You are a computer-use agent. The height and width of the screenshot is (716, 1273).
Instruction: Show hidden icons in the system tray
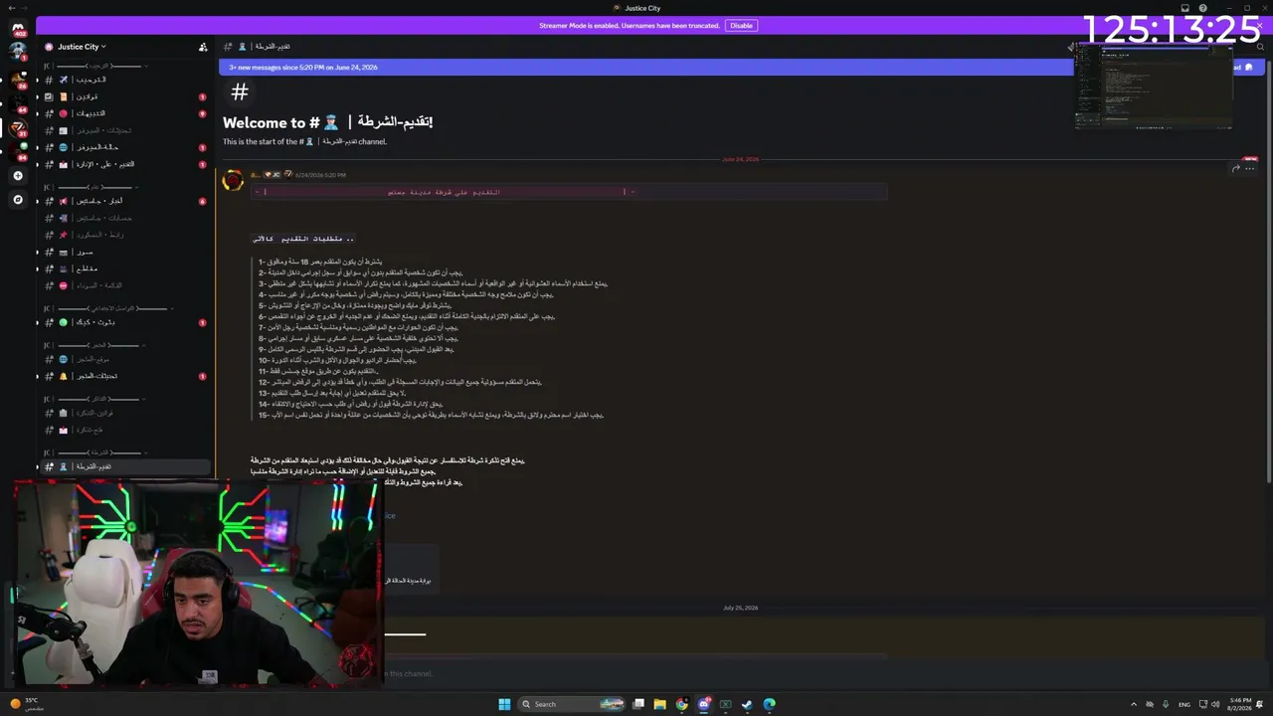(1133, 704)
